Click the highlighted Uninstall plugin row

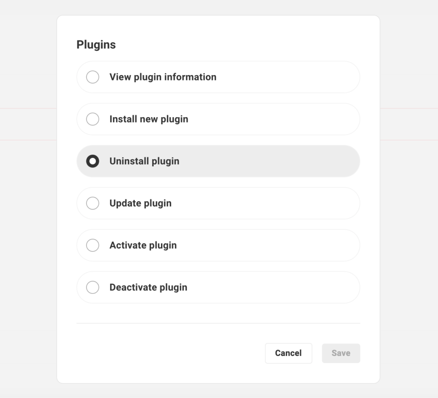point(218,161)
